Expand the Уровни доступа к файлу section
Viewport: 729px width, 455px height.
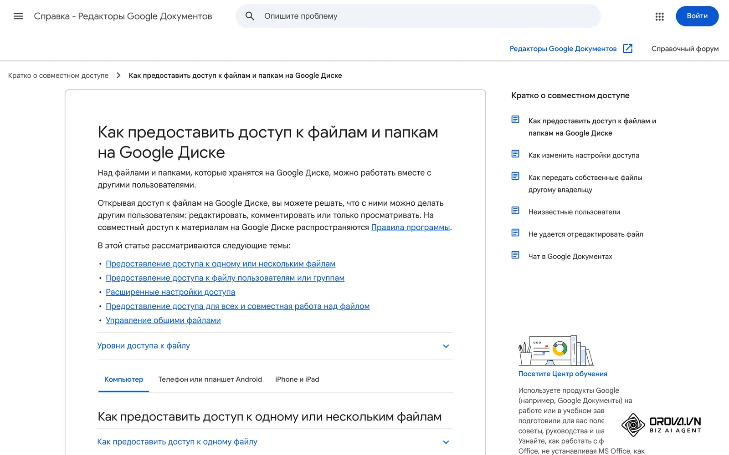275,346
